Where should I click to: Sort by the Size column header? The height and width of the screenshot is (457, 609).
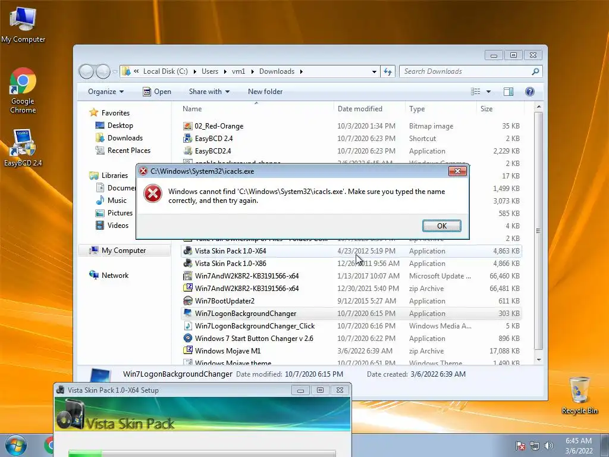click(500, 109)
